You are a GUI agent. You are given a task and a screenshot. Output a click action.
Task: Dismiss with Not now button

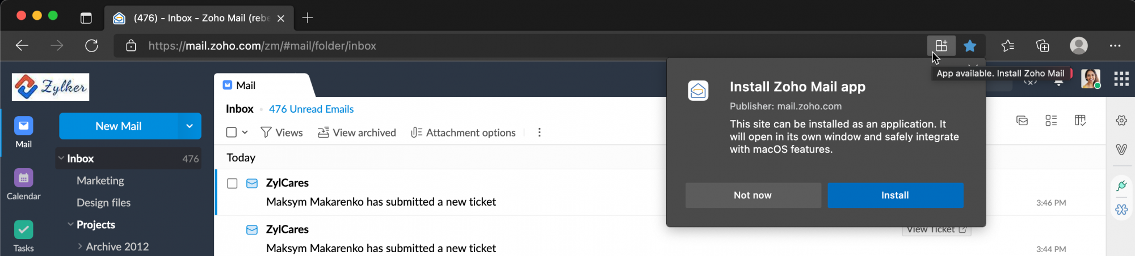753,195
